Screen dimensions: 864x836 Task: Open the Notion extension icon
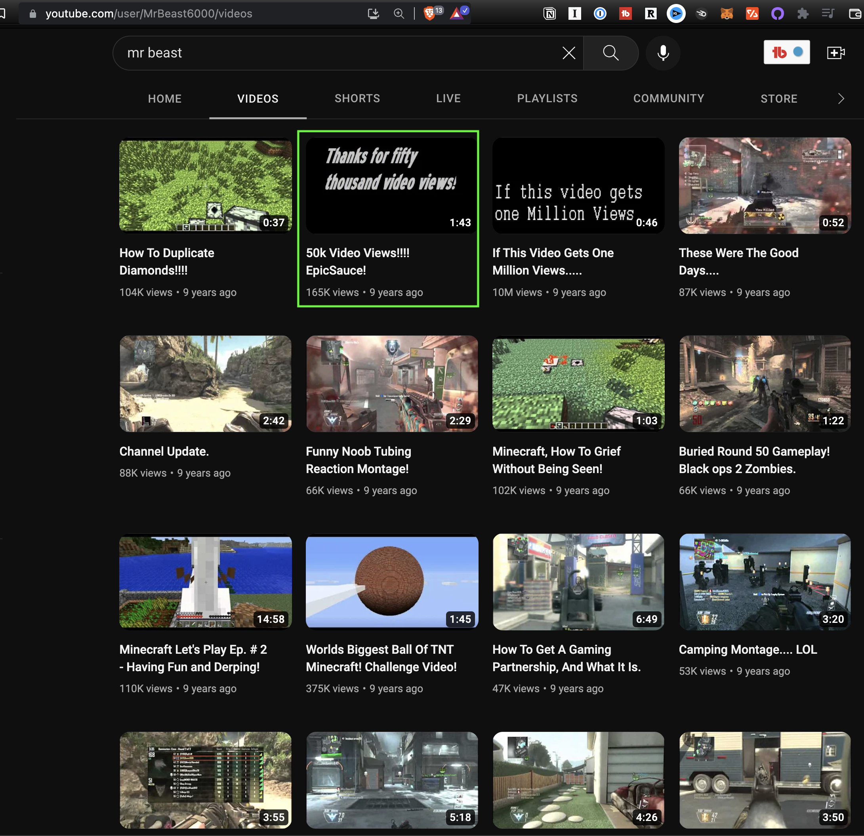pos(550,13)
